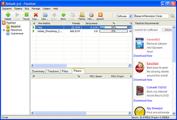Click the green arrow status icon of FAQ

[x=33, y=27]
